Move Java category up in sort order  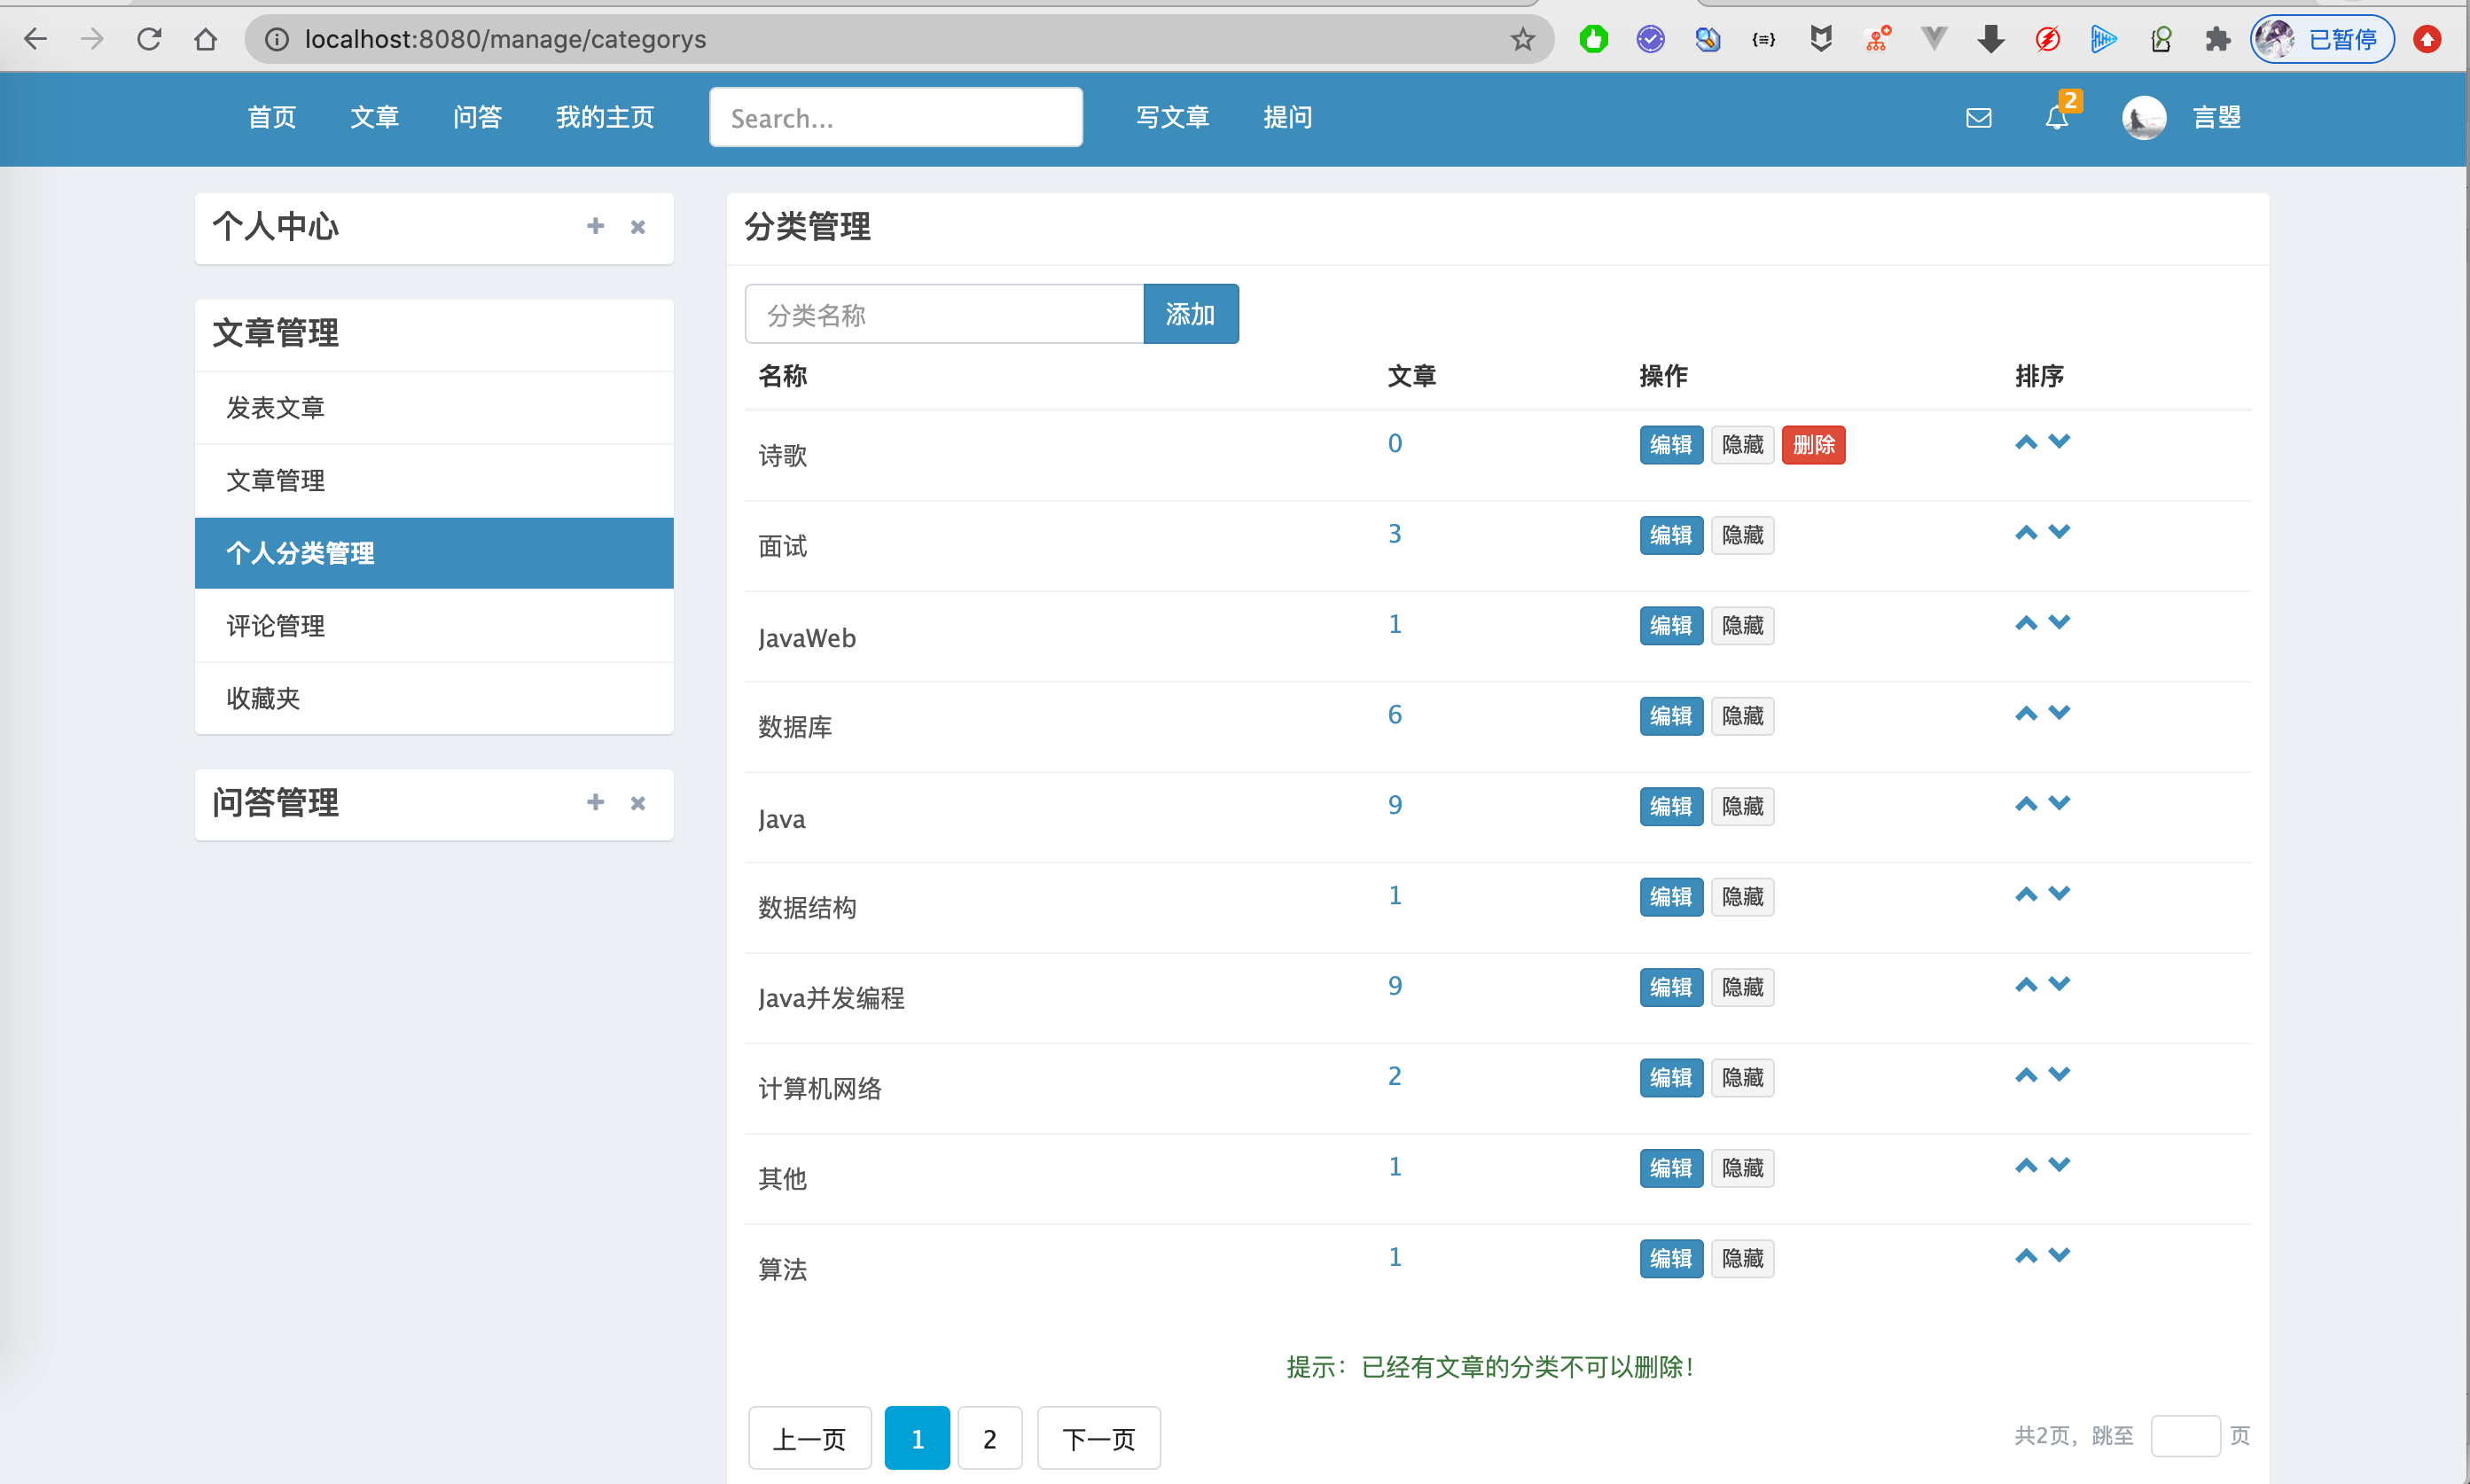point(2026,802)
